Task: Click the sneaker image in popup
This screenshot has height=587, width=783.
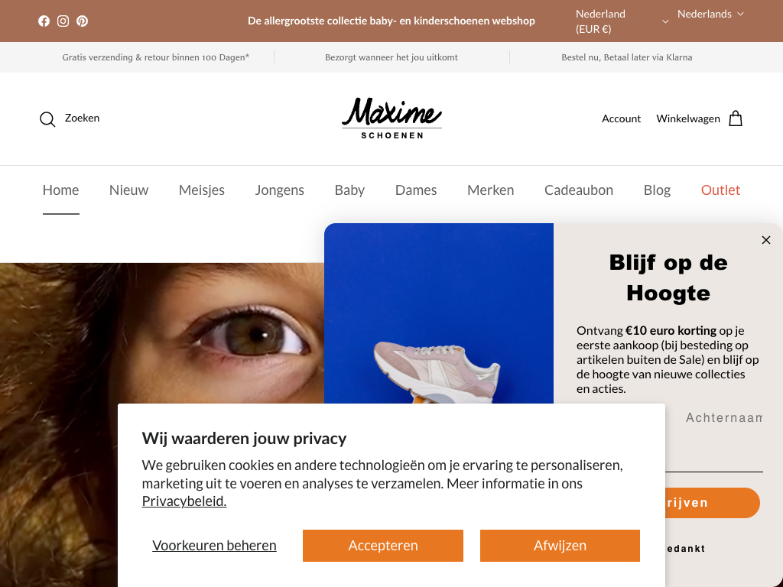Action: click(x=439, y=313)
